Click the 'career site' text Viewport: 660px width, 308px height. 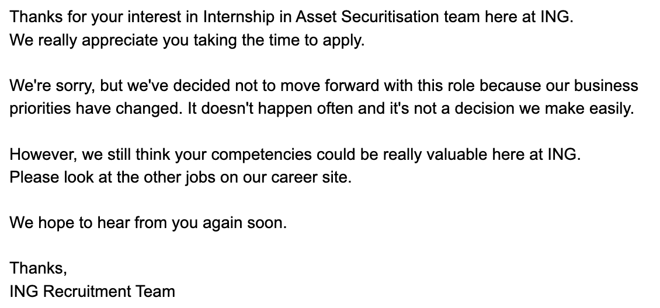pyautogui.click(x=311, y=177)
